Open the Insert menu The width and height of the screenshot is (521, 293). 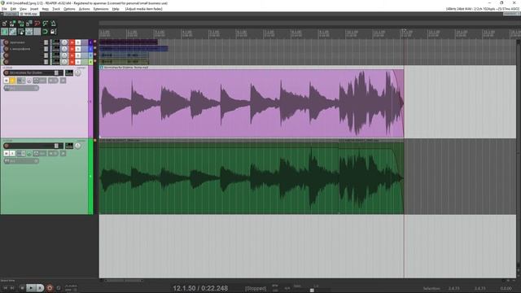coord(34,9)
